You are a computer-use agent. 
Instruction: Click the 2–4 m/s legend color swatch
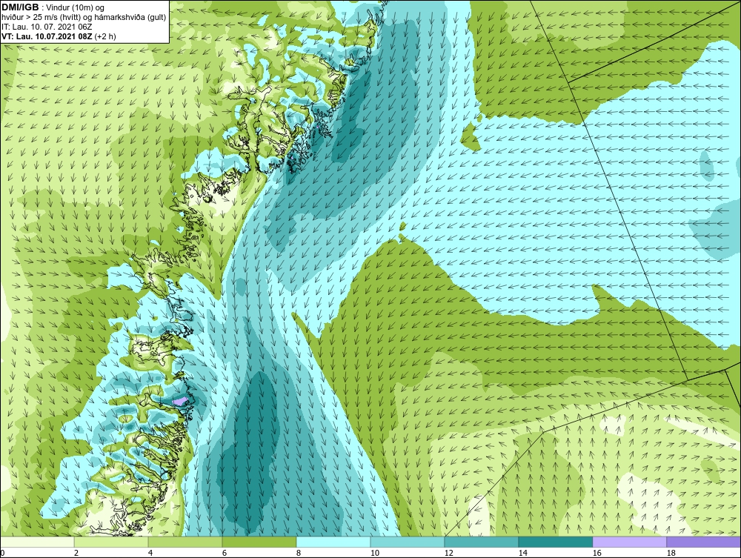point(111,542)
